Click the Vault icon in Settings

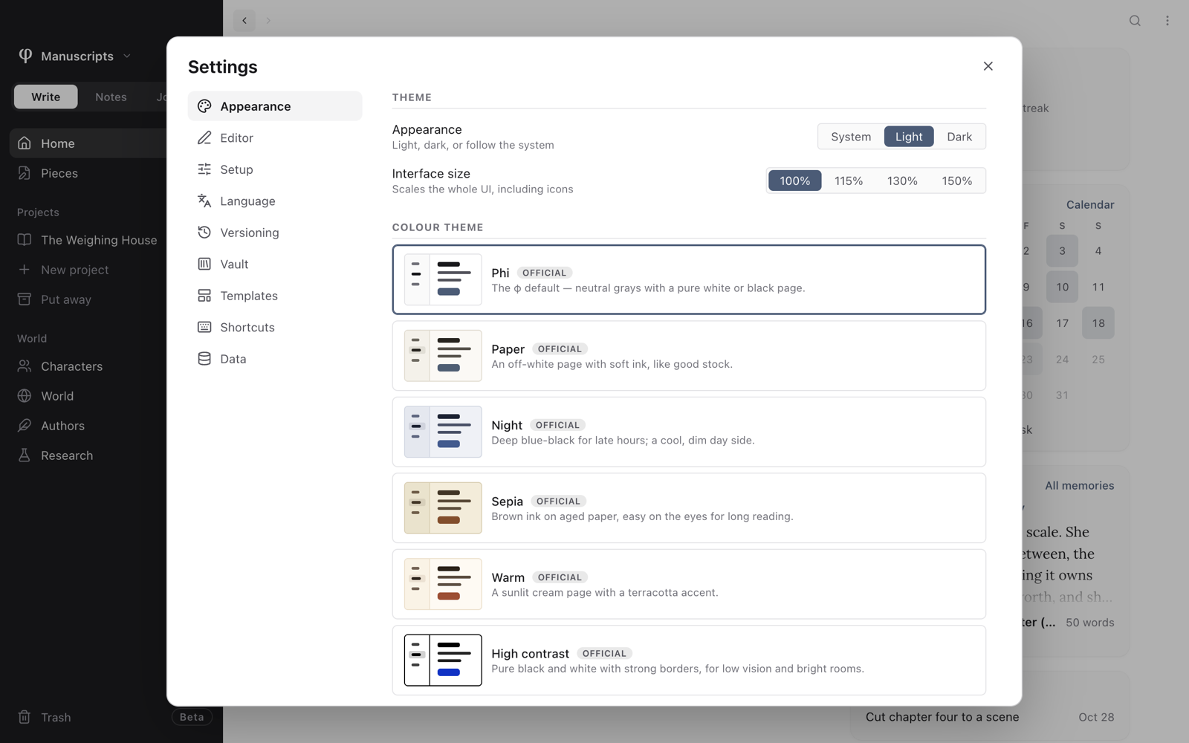click(204, 265)
